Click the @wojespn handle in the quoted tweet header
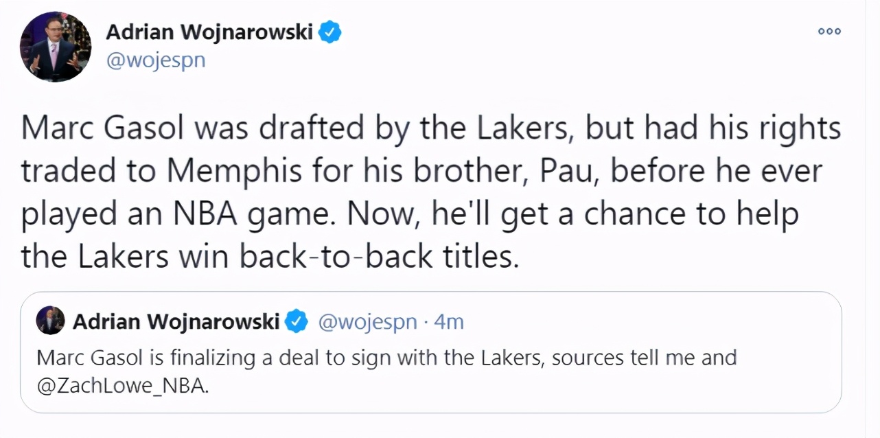 tap(367, 321)
